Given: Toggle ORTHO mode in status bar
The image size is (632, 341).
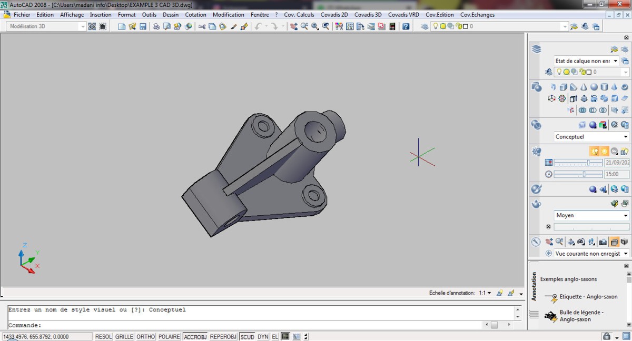Looking at the screenshot, I should 146,337.
